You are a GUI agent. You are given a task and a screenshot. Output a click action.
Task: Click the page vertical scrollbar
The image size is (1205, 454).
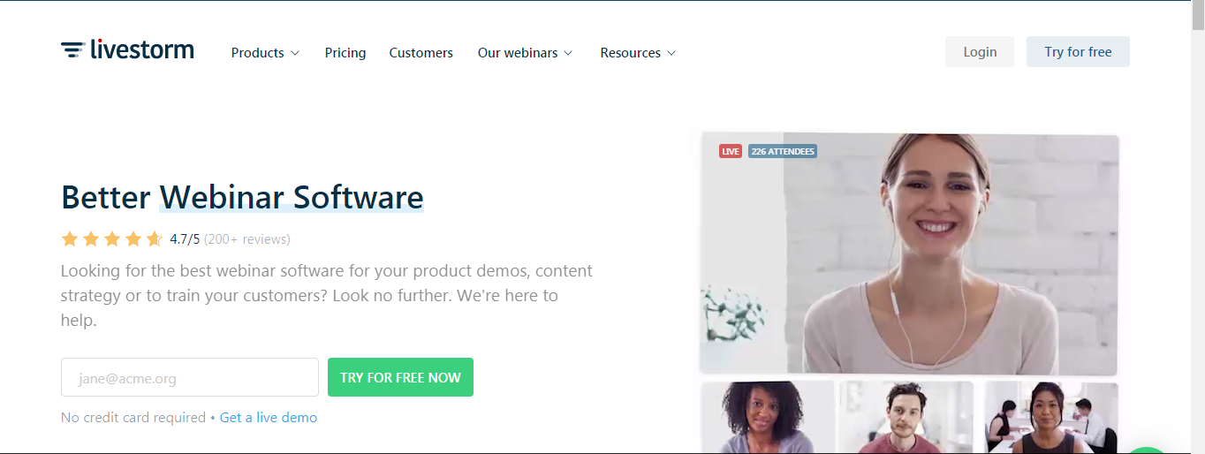tap(1198, 227)
